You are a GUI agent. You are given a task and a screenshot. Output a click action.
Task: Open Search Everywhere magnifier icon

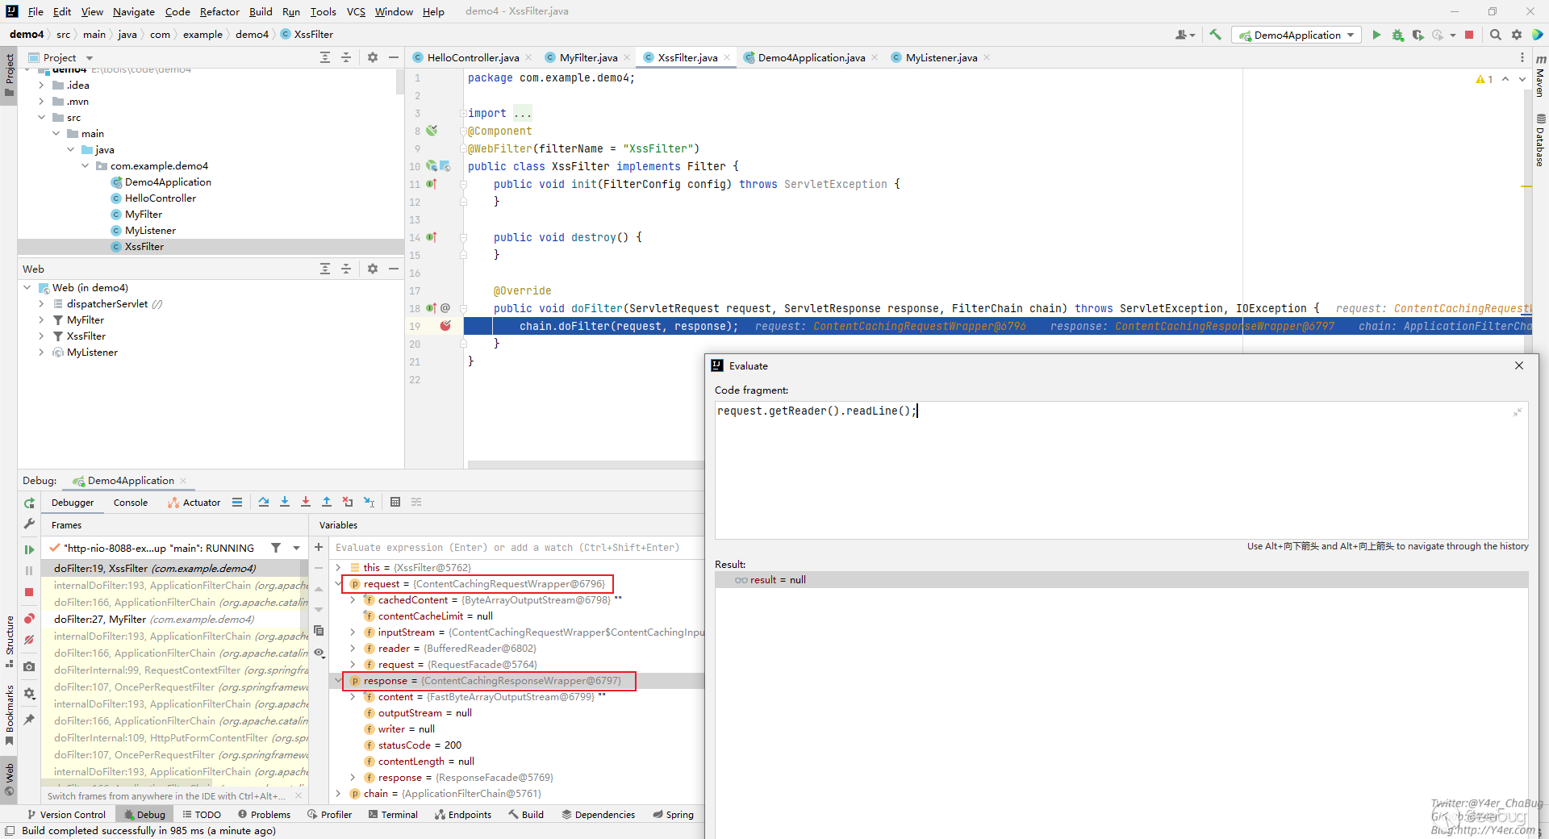tap(1495, 35)
